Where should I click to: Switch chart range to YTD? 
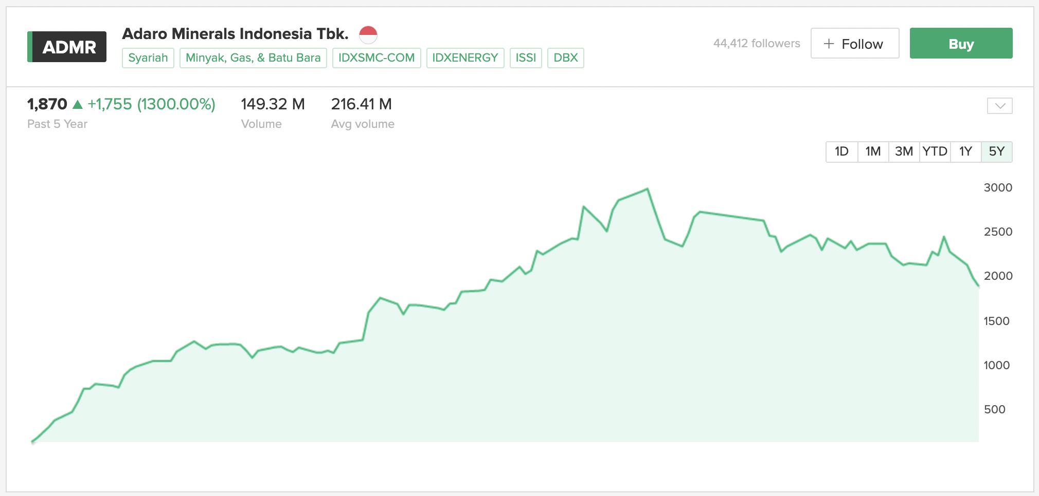tap(935, 151)
